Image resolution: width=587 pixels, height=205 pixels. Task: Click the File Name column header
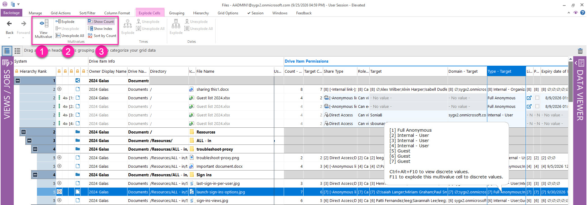[234, 71]
